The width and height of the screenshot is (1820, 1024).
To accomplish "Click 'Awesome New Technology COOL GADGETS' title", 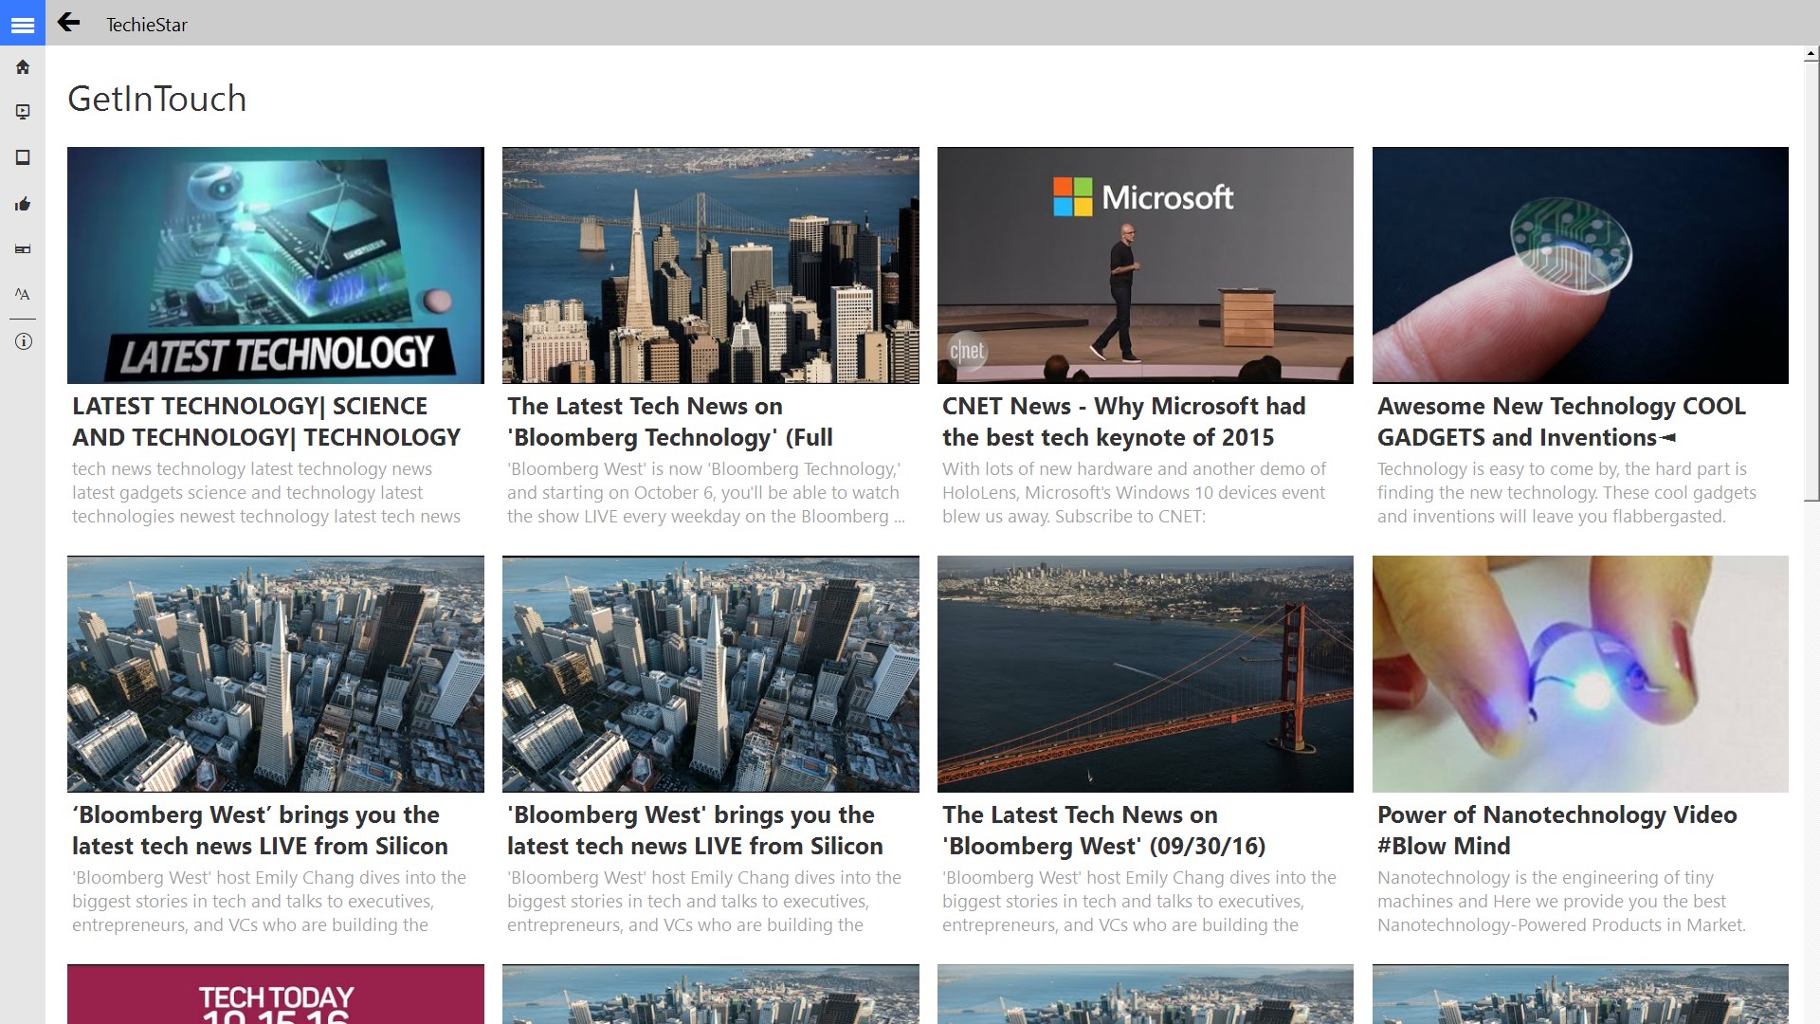I will pyautogui.click(x=1561, y=421).
